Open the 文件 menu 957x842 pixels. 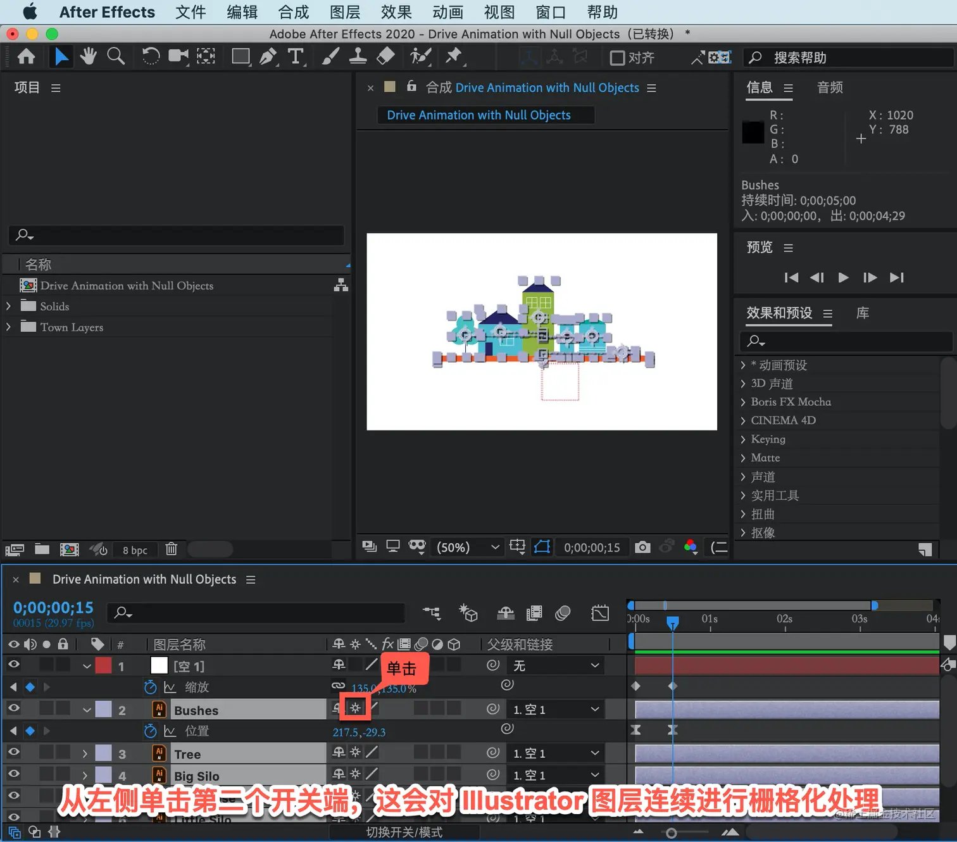(191, 12)
